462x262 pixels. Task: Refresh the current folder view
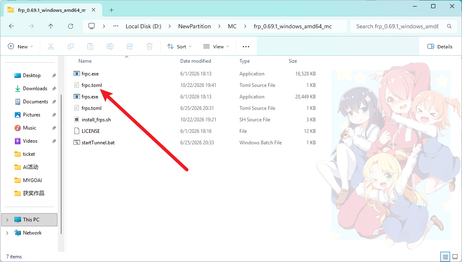70,26
